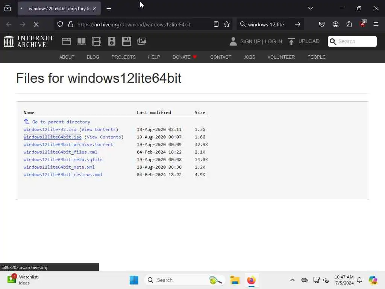The height and width of the screenshot is (289, 385).
Task: Open windows12lite64bit_meta.xml link
Action: (x=59, y=167)
